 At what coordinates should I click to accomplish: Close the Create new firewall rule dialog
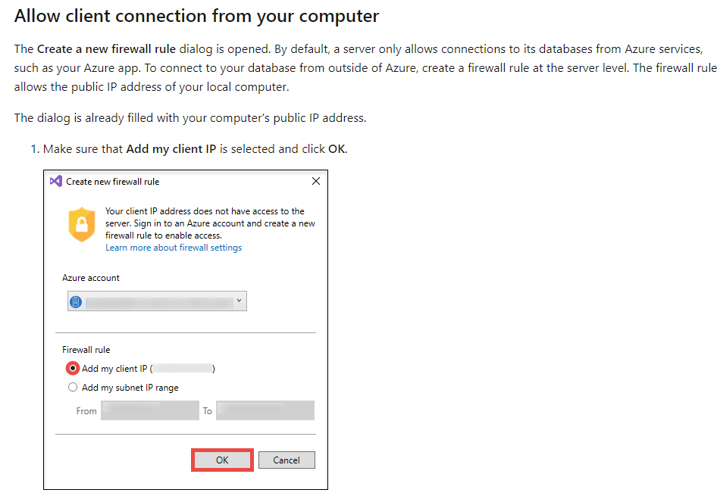316,182
